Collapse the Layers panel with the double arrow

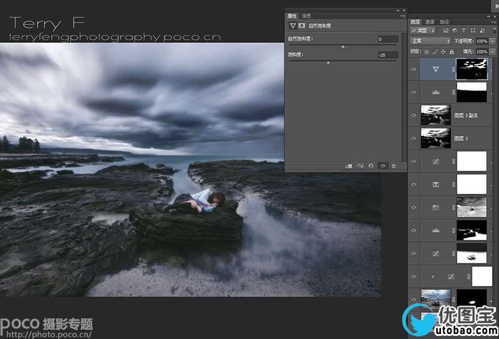489,17
